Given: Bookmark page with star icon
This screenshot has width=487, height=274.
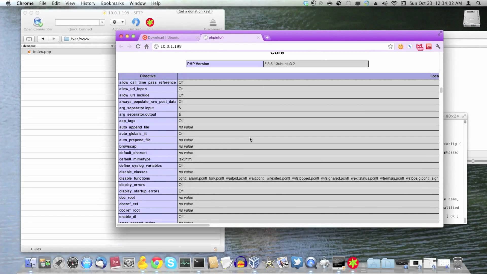Looking at the screenshot, I should (390, 46).
